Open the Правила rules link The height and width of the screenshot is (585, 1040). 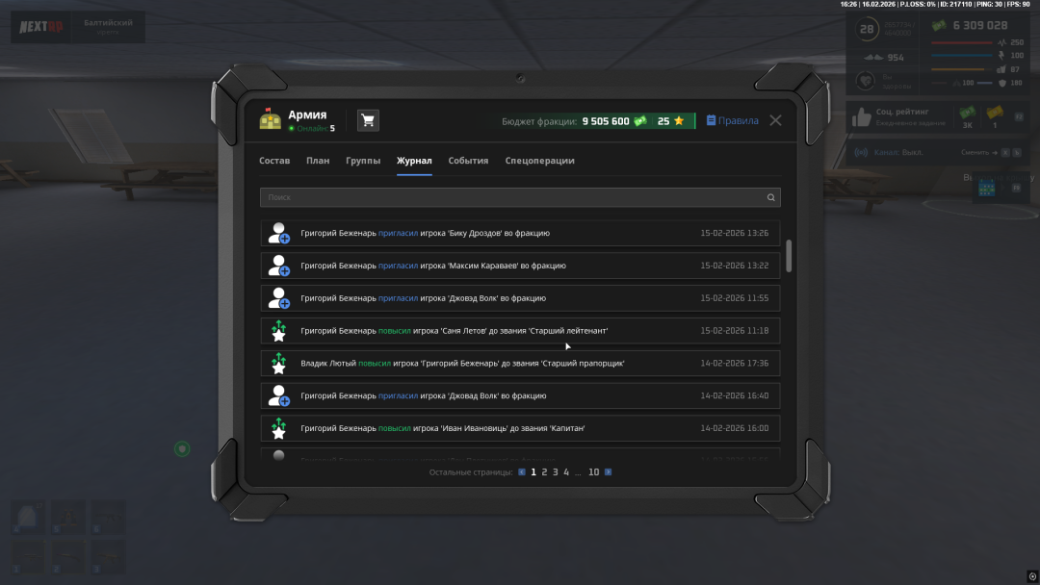tap(732, 121)
